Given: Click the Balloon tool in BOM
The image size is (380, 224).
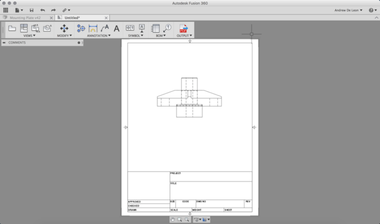Looking at the screenshot, I should click(x=167, y=28).
